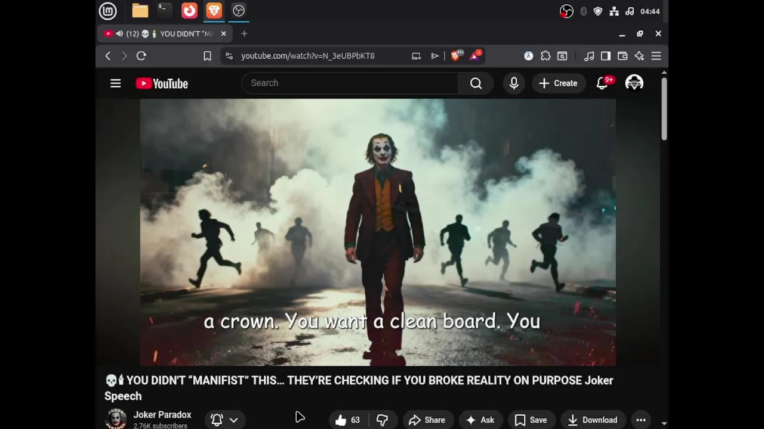764x429 pixels.
Task: Open Brave Shields lion icon
Action: (456, 56)
